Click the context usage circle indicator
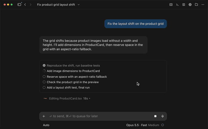 [x=162, y=125]
